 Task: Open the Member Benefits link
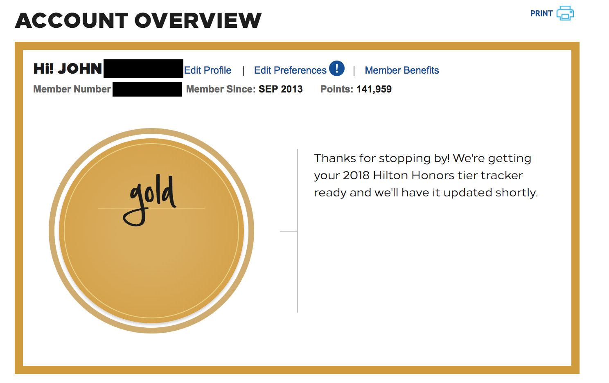402,70
